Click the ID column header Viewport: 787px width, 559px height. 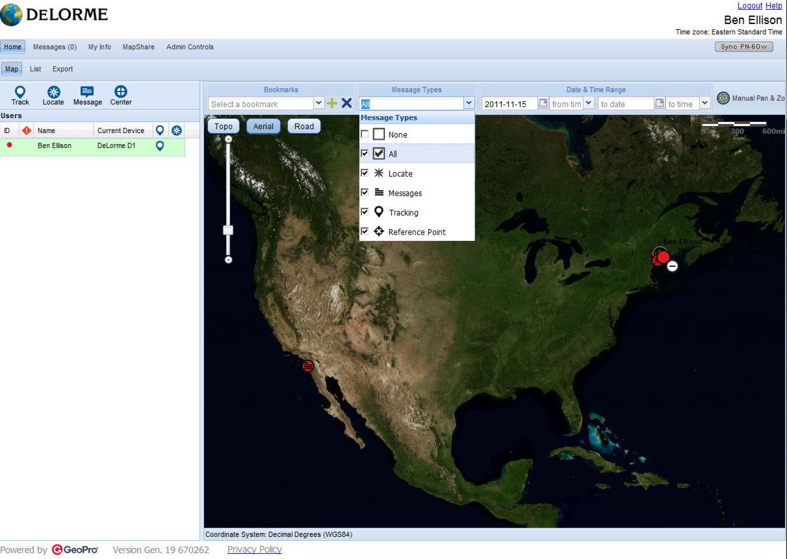tap(9, 130)
